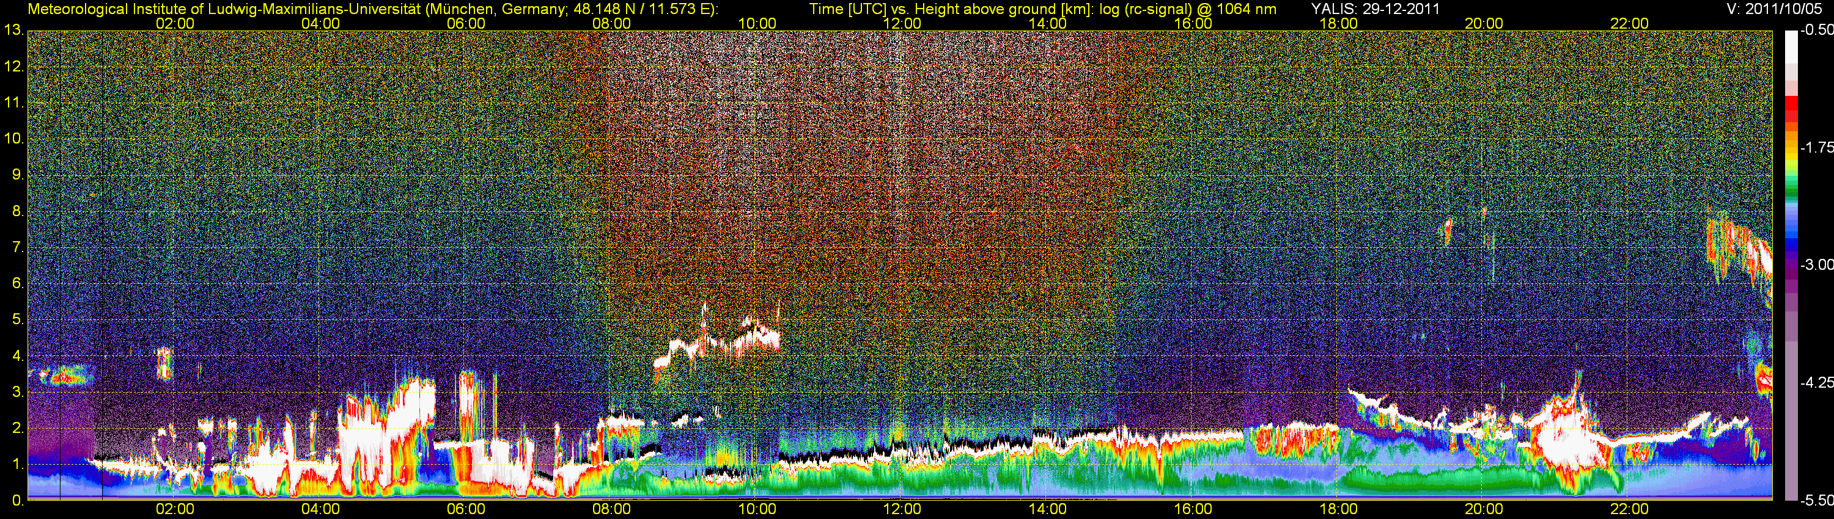
Task: Click the '14:00' label on the top time axis
Action: pos(1048,23)
